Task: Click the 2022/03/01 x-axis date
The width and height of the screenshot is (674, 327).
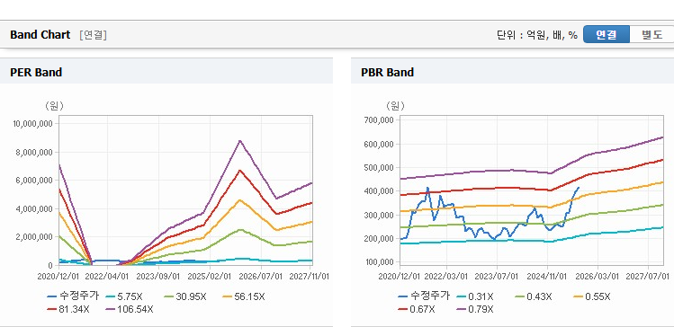Action: point(446,277)
